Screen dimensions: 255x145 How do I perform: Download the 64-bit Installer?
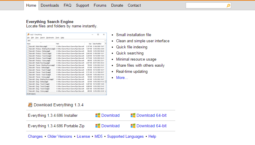(152, 115)
